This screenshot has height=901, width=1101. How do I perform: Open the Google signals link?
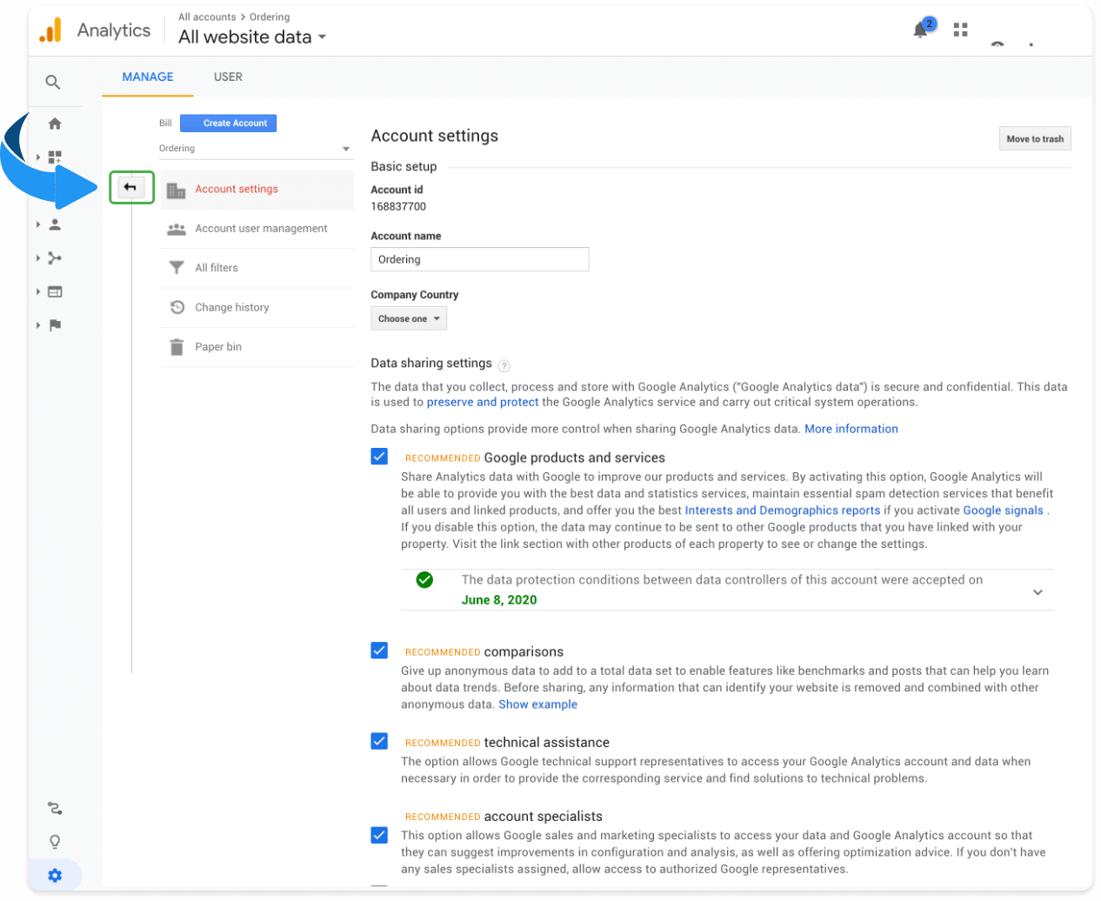pos(1003,511)
